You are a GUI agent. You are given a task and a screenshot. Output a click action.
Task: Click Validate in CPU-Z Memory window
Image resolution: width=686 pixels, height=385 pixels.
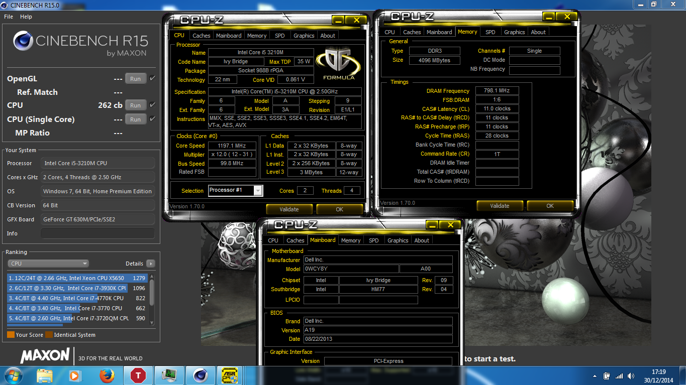(500, 206)
